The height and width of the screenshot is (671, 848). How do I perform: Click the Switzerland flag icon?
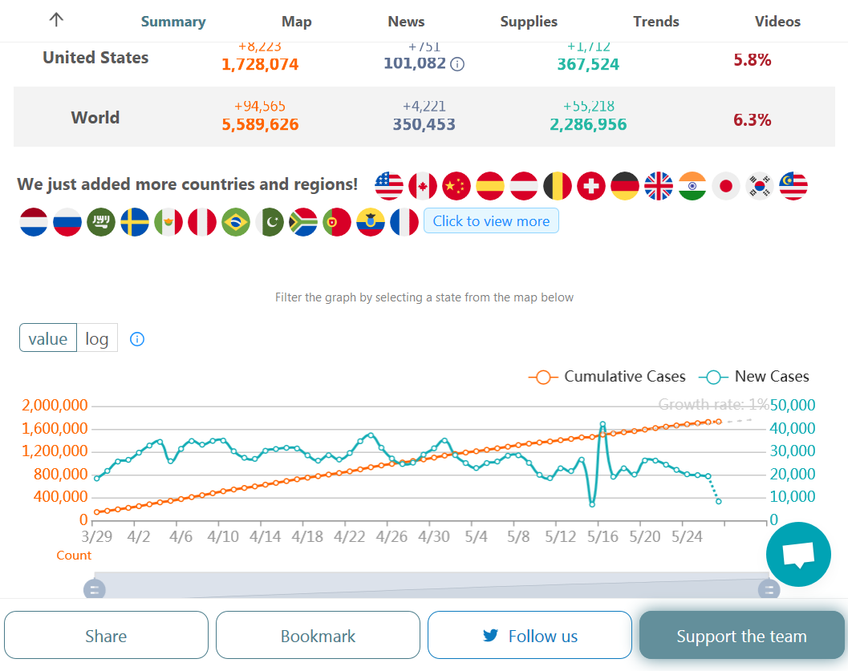coord(591,186)
